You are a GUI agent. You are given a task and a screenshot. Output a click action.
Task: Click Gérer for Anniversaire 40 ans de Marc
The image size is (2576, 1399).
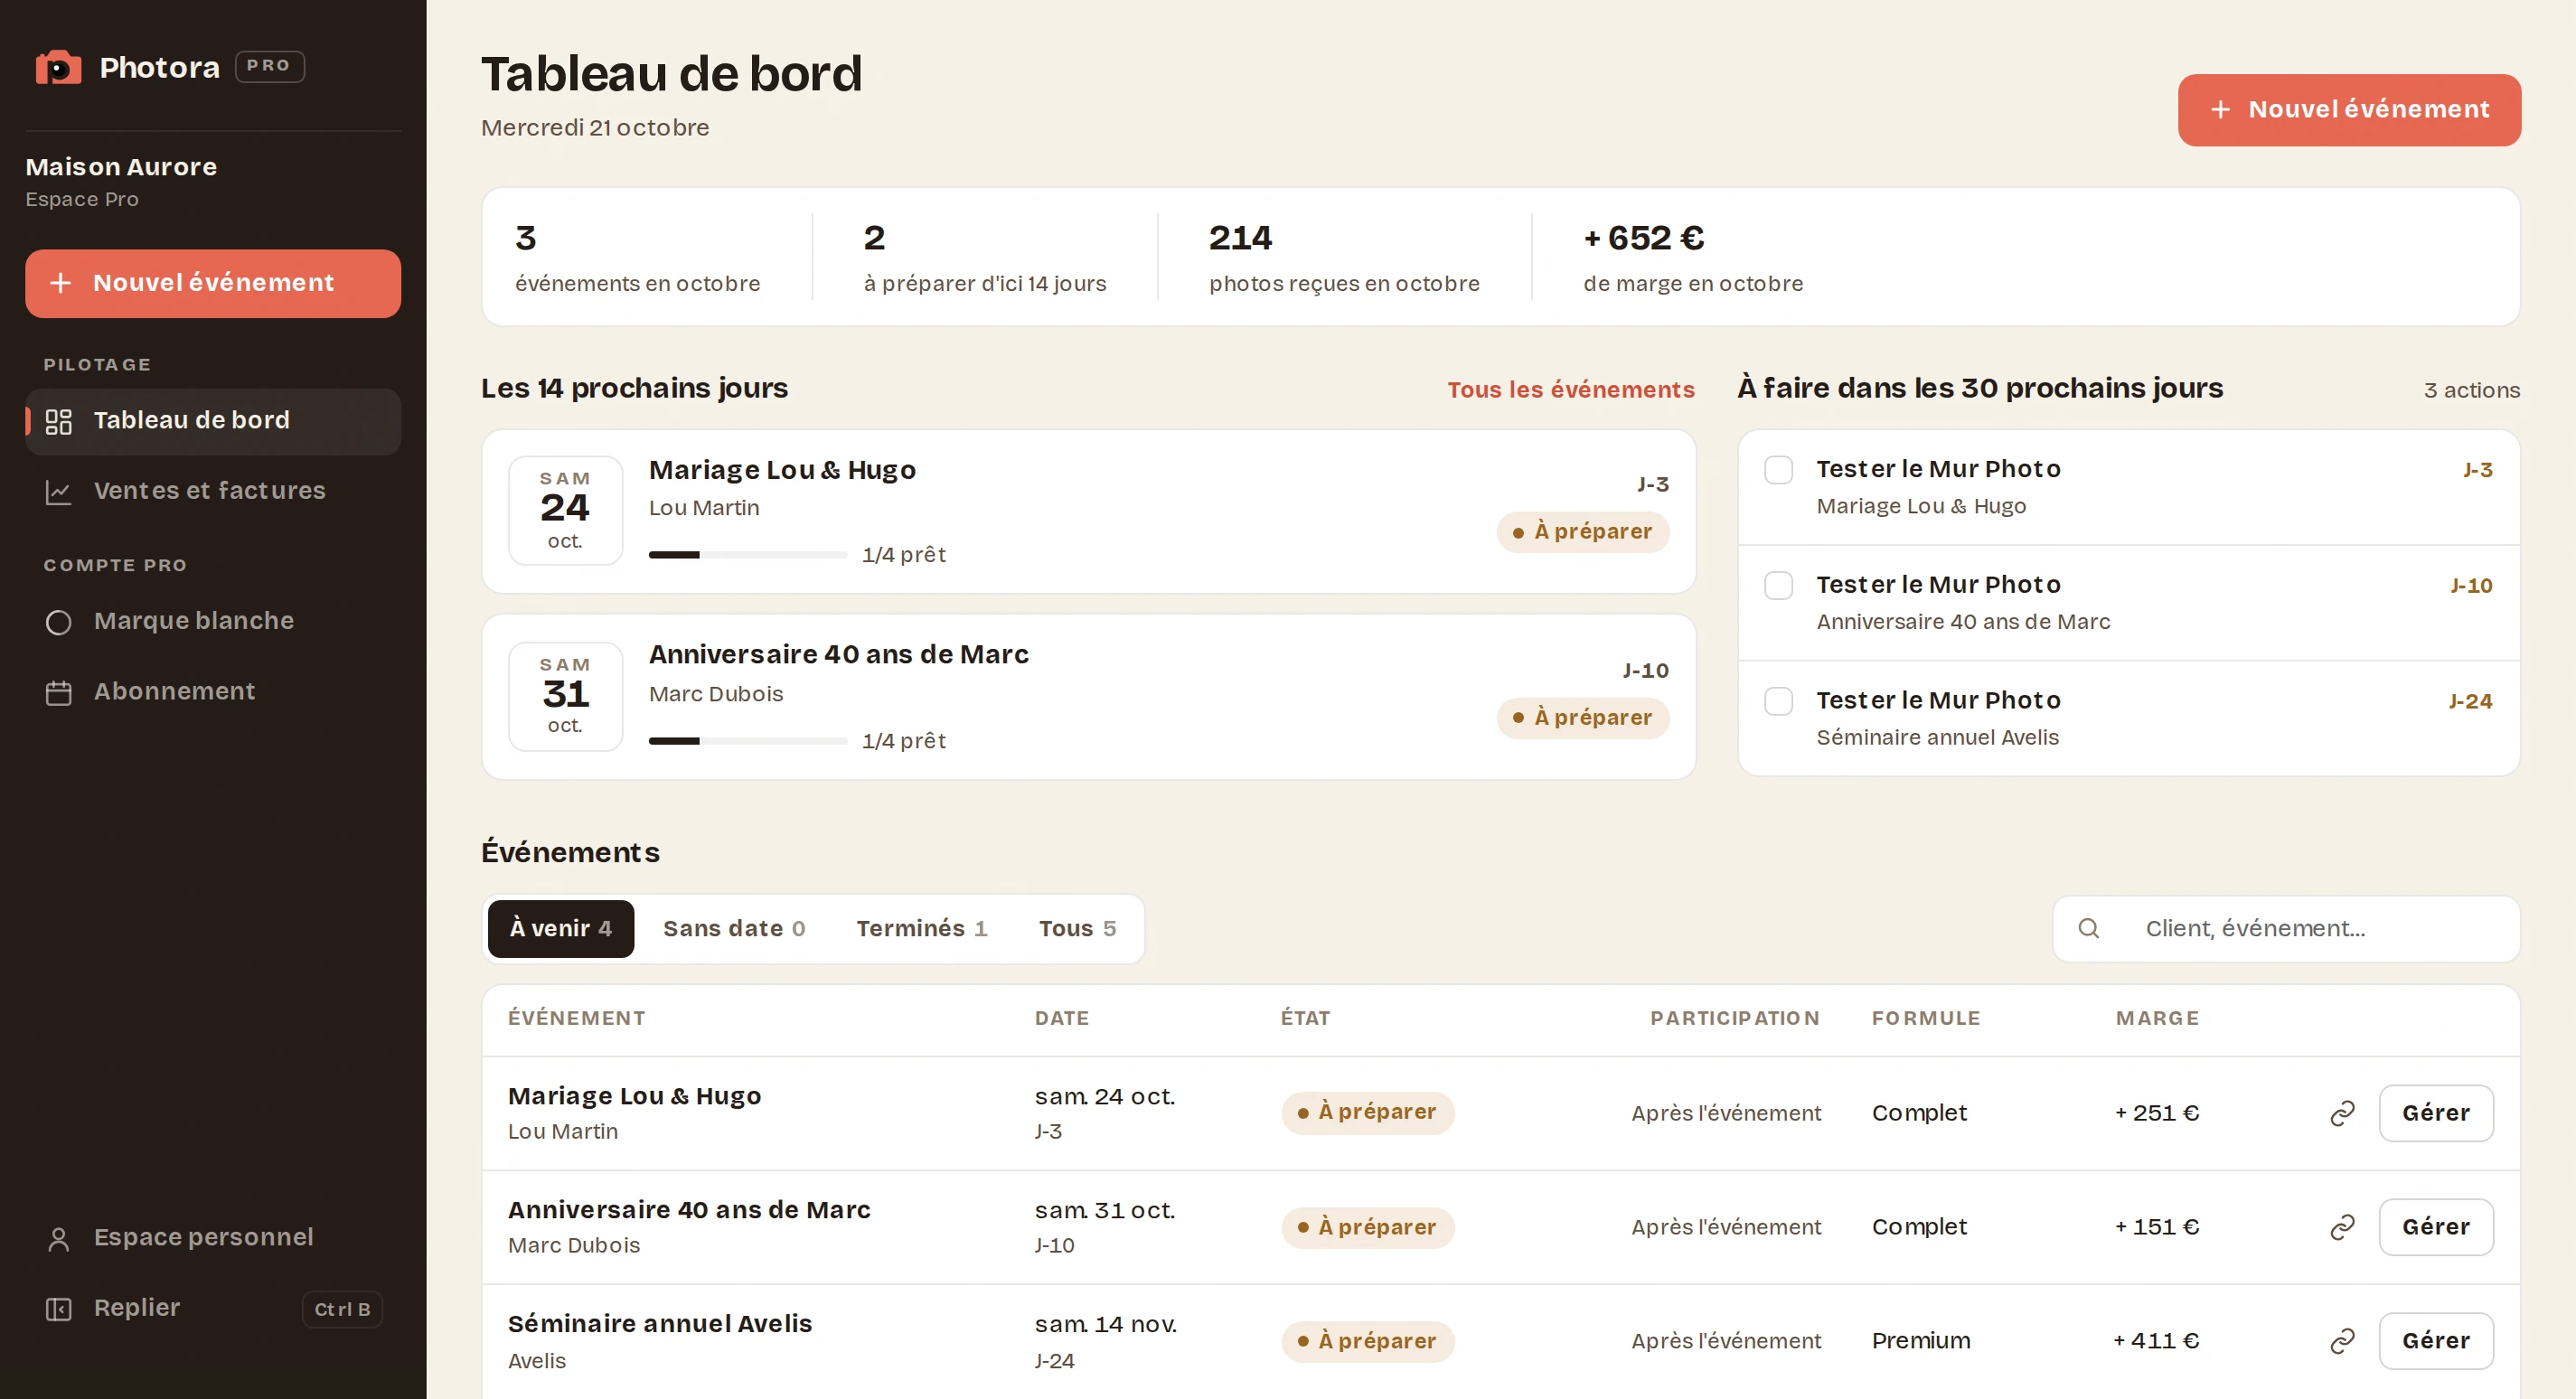coord(2436,1227)
